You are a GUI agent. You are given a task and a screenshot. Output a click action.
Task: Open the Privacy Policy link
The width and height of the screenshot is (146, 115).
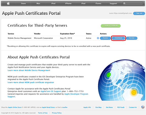click(57, 113)
